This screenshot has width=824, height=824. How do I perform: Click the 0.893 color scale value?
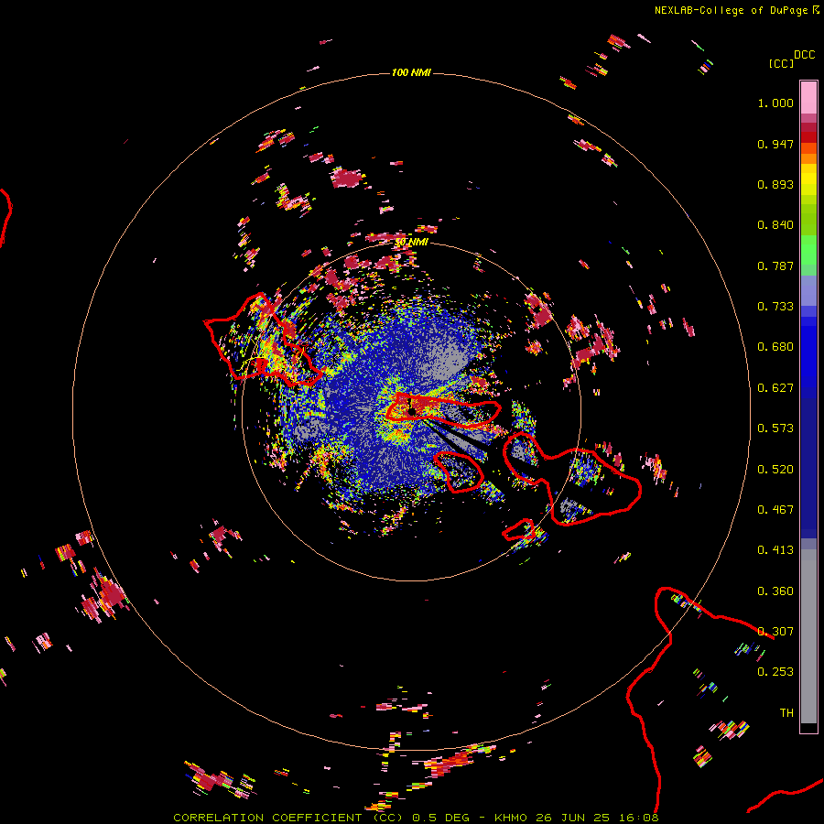click(x=775, y=184)
